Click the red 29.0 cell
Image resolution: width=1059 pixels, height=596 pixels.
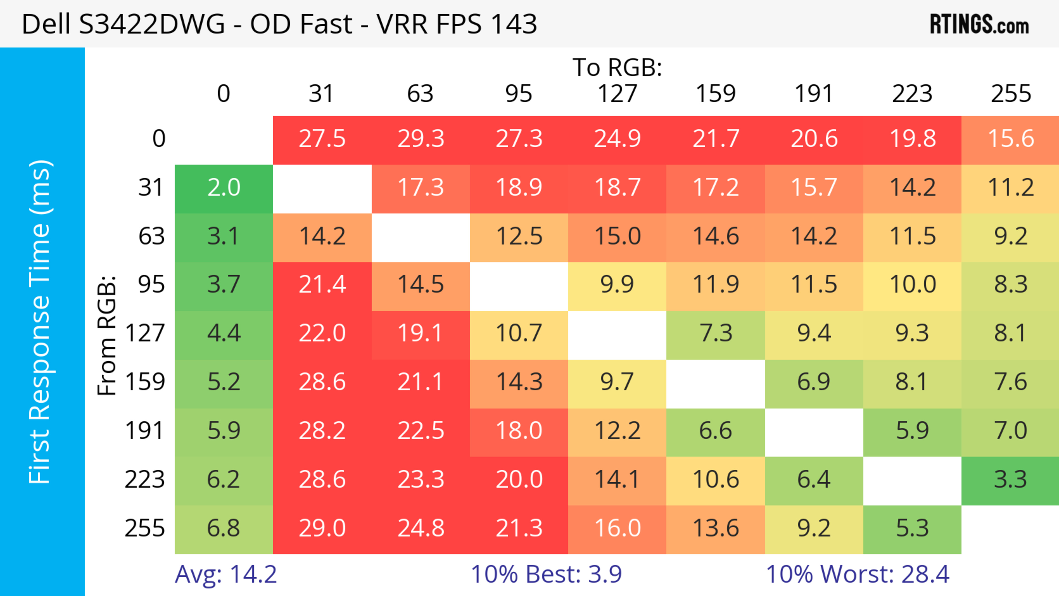pyautogui.click(x=322, y=528)
